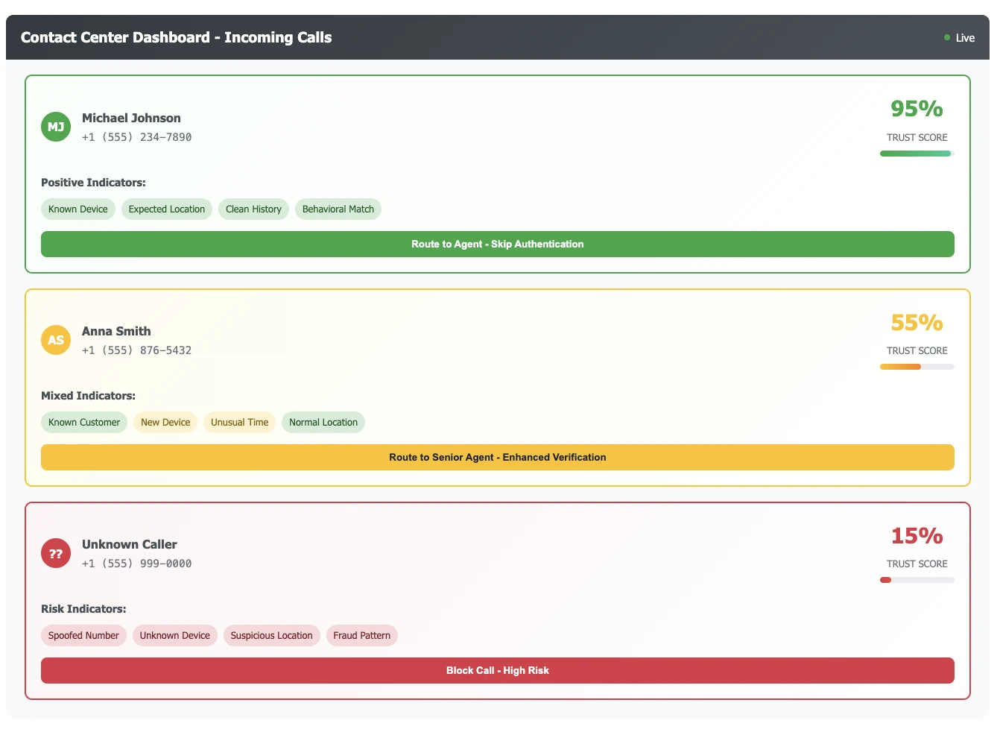Select the Spoofed Number tag
997x732 pixels.
point(83,636)
